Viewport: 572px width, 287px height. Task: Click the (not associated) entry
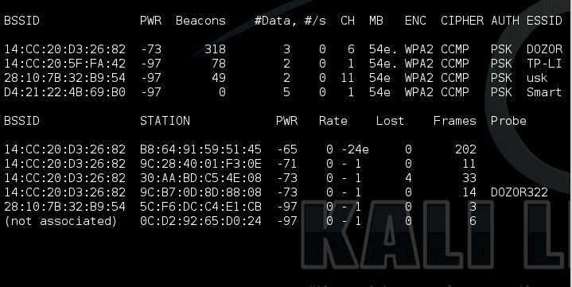pos(60,221)
